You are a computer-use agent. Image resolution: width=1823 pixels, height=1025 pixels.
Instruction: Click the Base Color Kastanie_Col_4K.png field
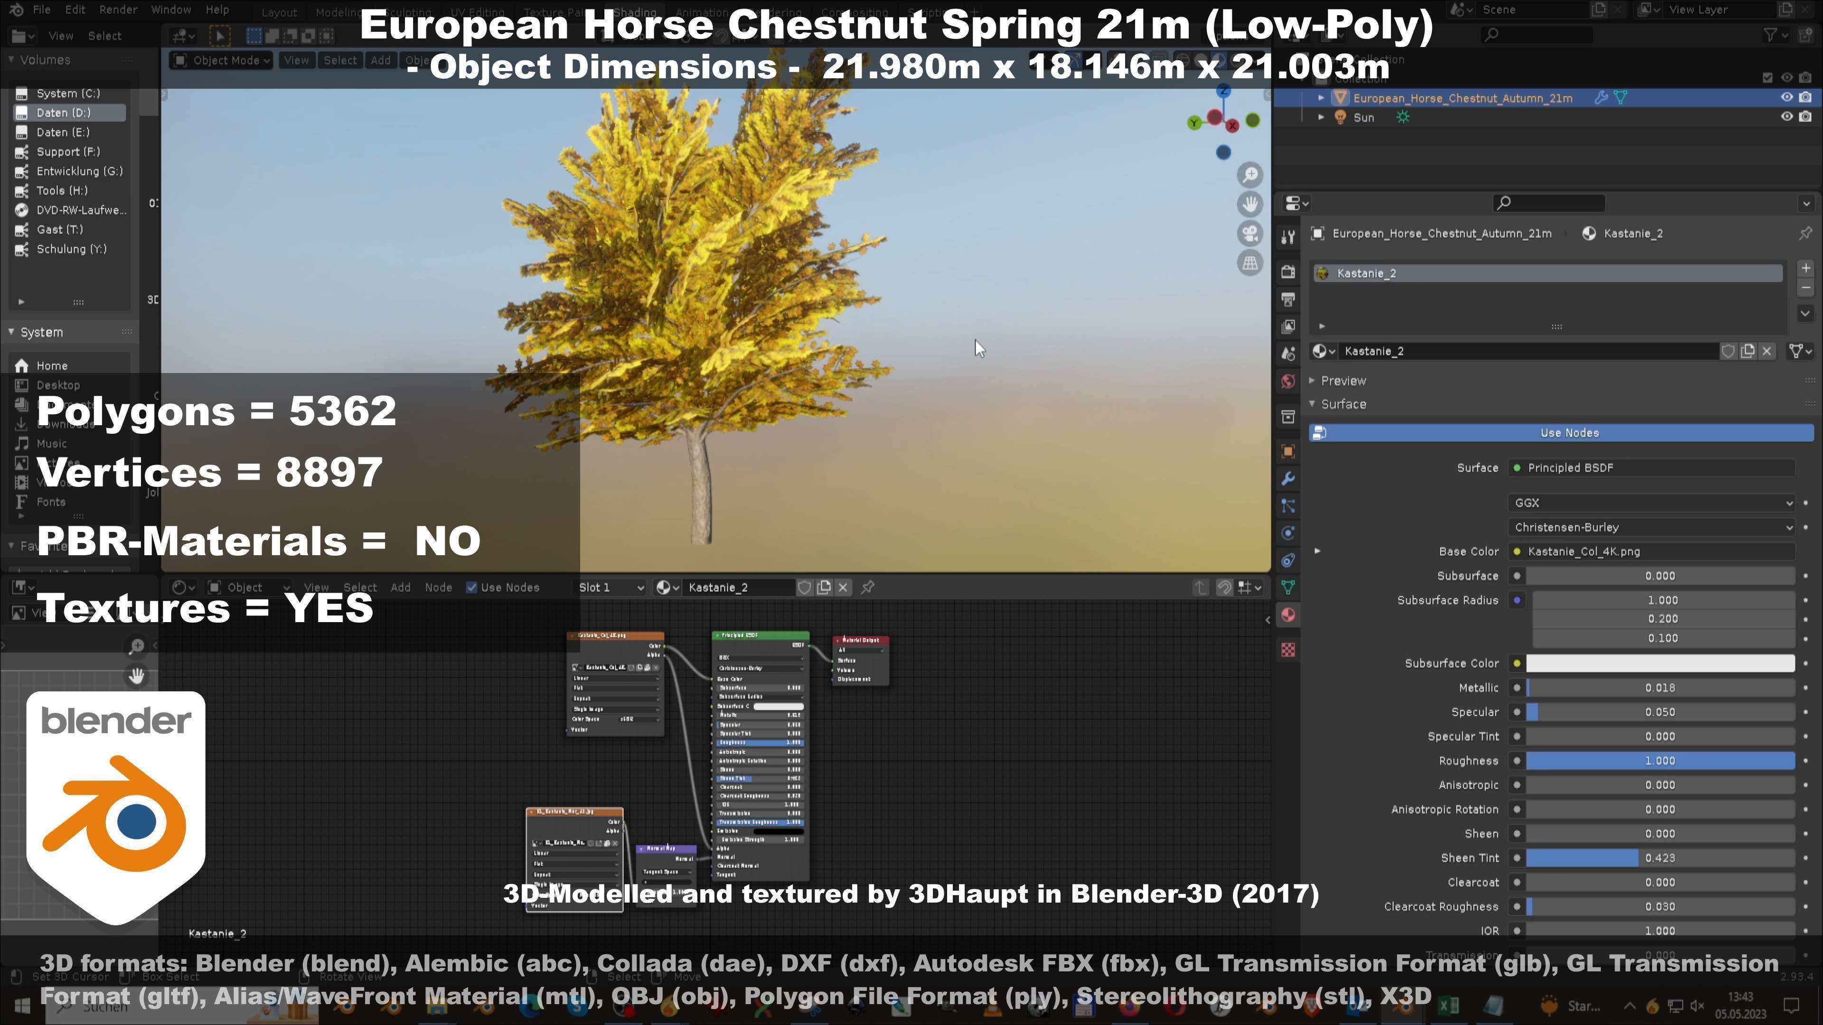[x=1652, y=552]
